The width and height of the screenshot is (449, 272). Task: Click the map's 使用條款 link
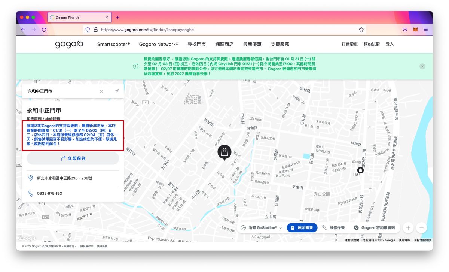coord(404,240)
